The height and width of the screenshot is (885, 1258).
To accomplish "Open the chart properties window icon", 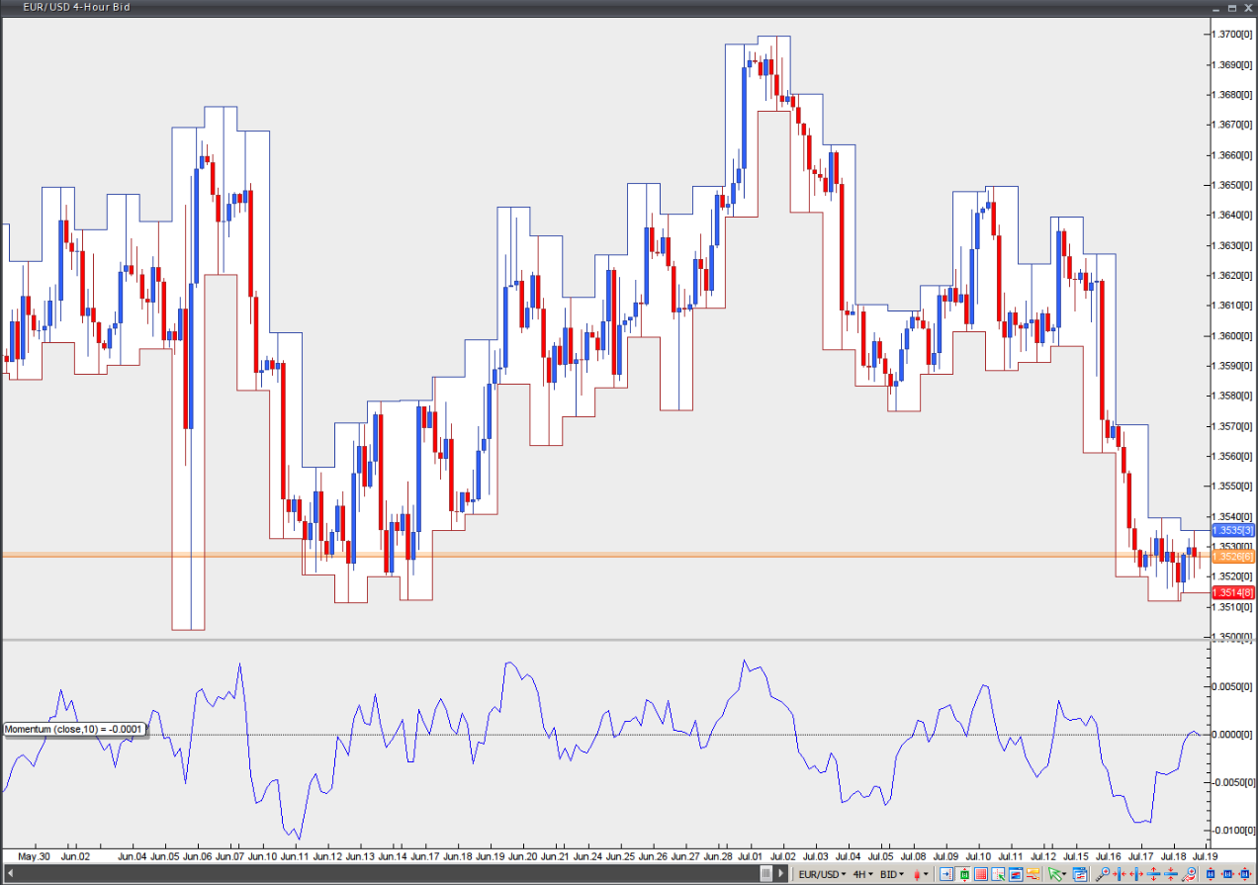I will coord(1079,874).
